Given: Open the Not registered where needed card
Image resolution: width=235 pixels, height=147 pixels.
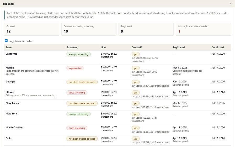Looking at the screenshot, I should 203,29.
